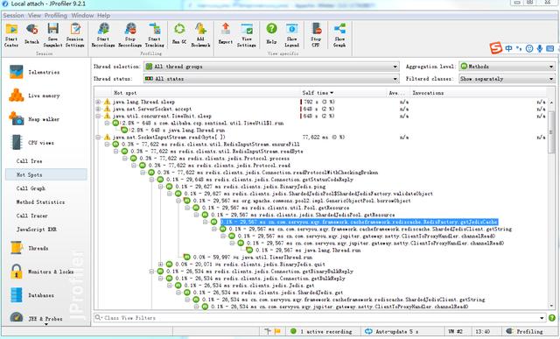Select the GenericObjectPool.borrowObject row
560x339 pixels.
(x=302, y=201)
